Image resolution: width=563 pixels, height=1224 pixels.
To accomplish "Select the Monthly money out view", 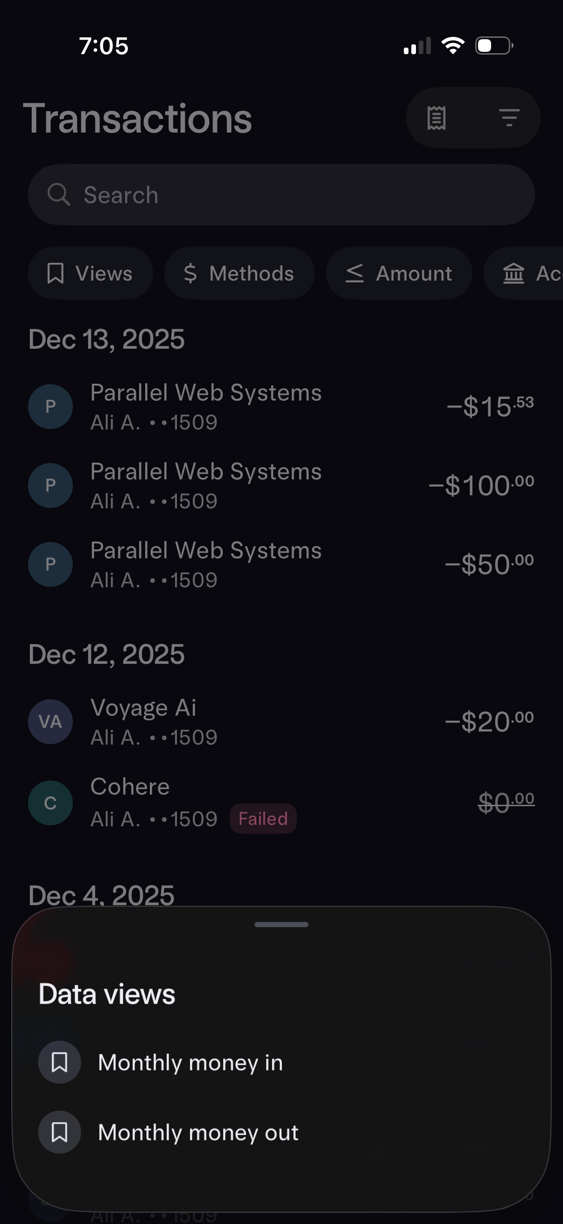I will coord(197,1133).
